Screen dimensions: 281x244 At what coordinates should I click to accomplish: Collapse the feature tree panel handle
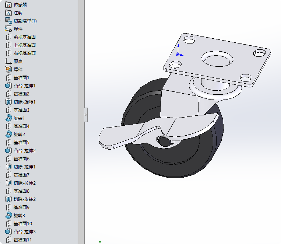click(x=86, y=115)
